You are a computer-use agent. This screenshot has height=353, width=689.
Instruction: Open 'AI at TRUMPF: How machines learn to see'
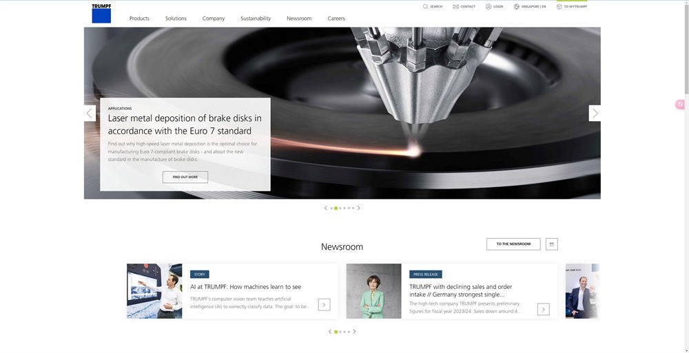[x=246, y=287]
